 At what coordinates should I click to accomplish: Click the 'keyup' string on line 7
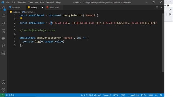pyautogui.click(x=68, y=38)
